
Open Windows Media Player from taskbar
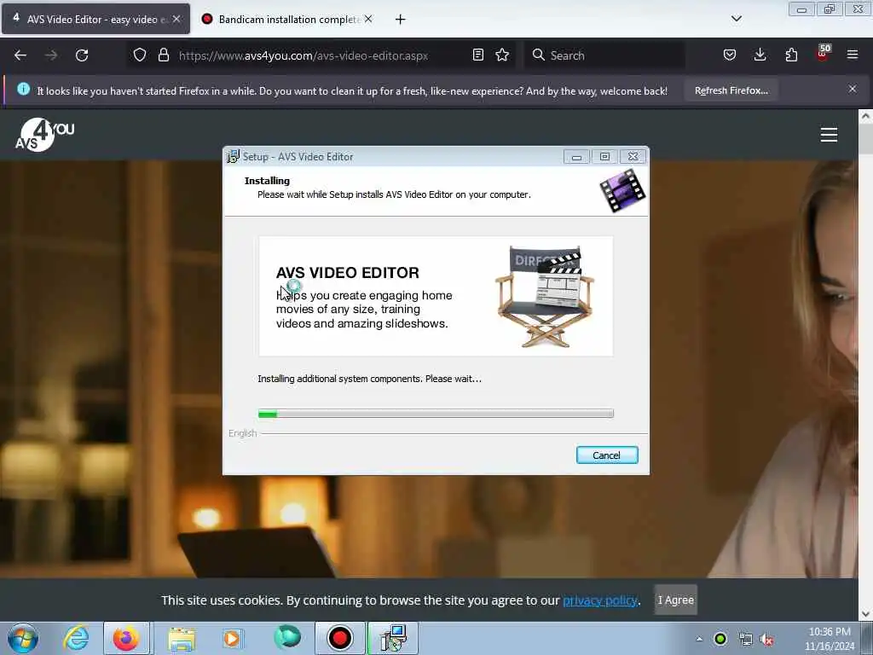(233, 638)
